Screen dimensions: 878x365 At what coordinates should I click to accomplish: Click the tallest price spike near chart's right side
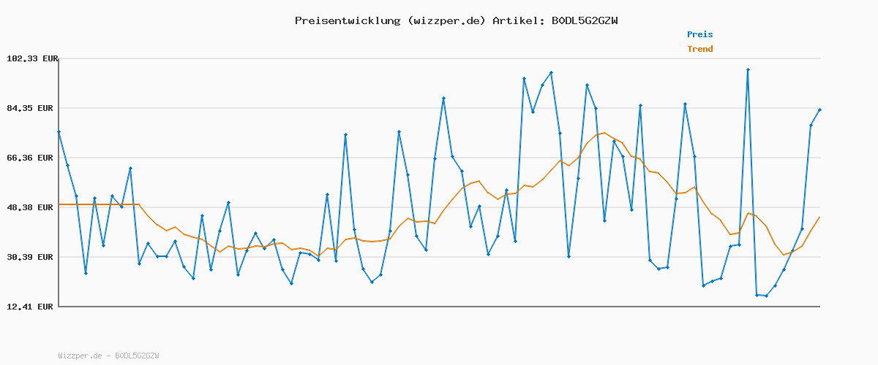(748, 70)
